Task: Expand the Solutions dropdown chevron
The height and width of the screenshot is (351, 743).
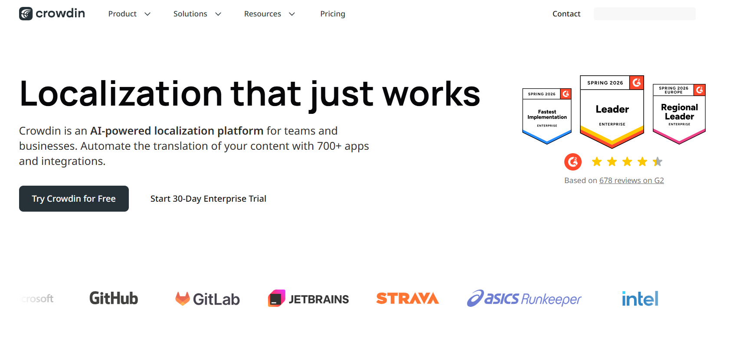Action: 218,14
